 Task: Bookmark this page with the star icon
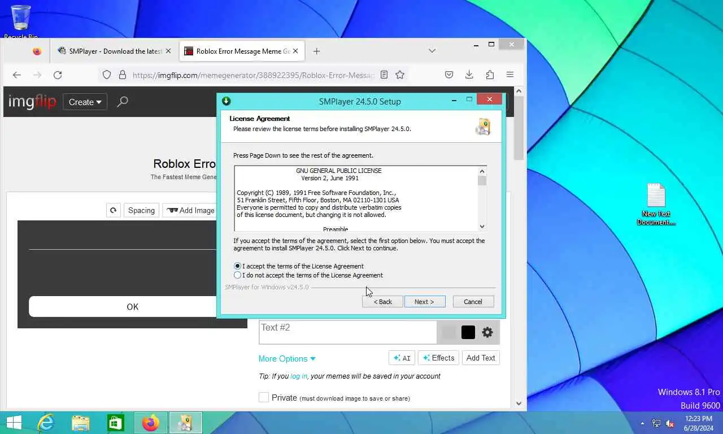pos(400,75)
